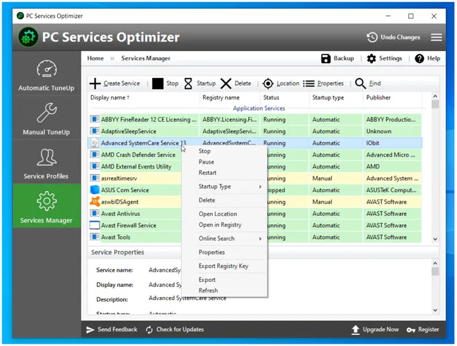Sort by the Startup type column header
Image resolution: width=457 pixels, height=346 pixels.
pos(328,98)
